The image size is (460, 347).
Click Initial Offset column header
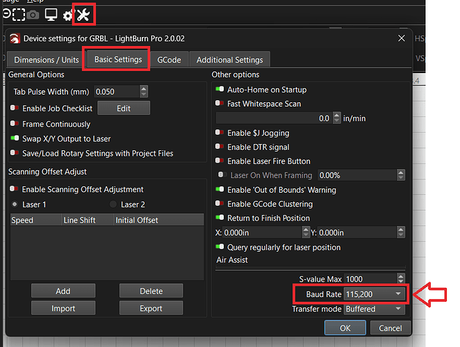point(158,220)
